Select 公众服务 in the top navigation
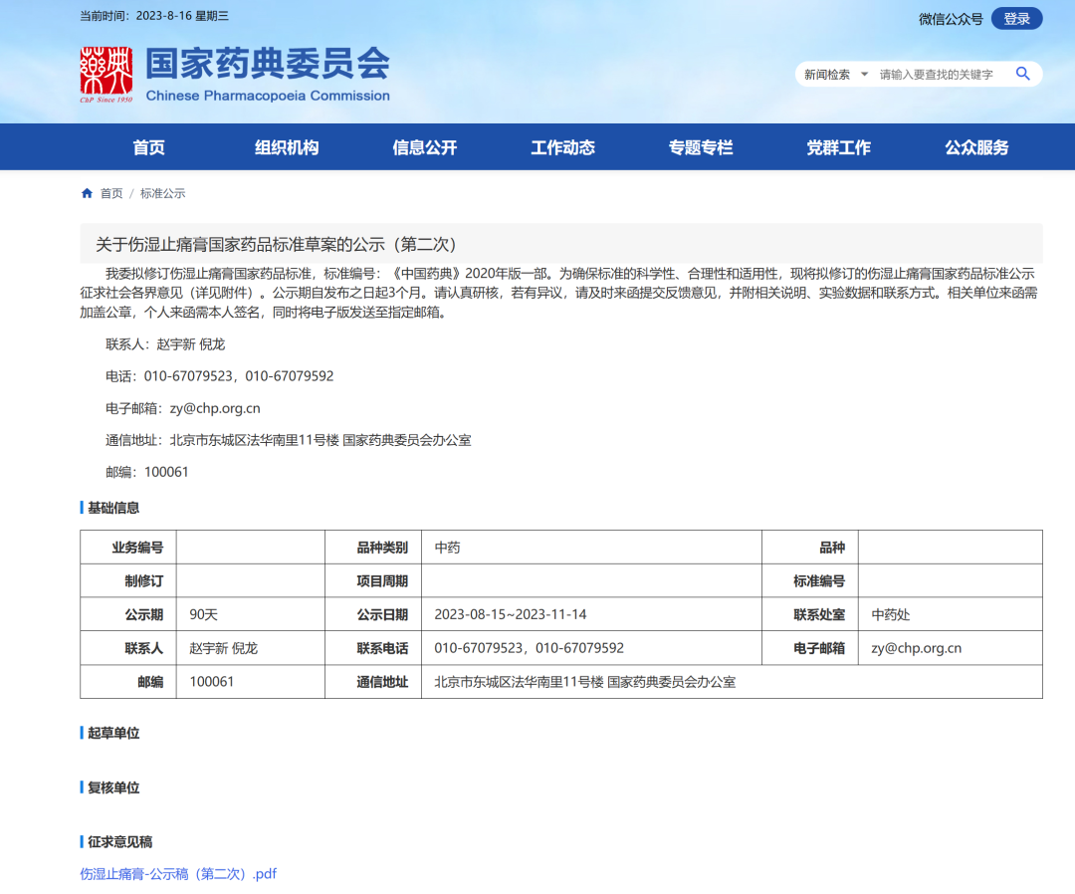This screenshot has width=1075, height=894. (976, 147)
